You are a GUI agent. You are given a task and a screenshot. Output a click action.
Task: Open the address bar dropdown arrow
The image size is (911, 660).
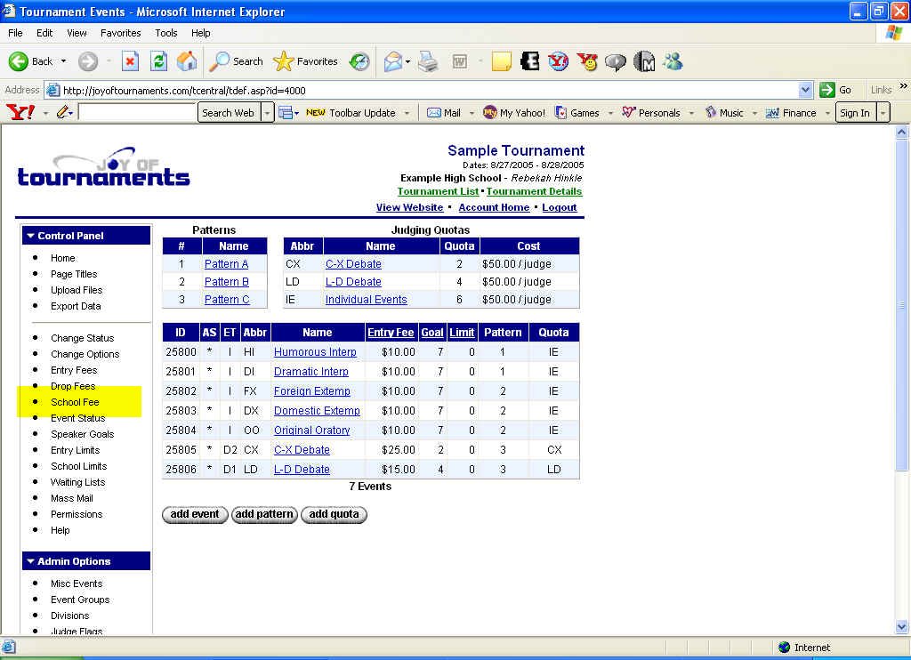tap(805, 90)
